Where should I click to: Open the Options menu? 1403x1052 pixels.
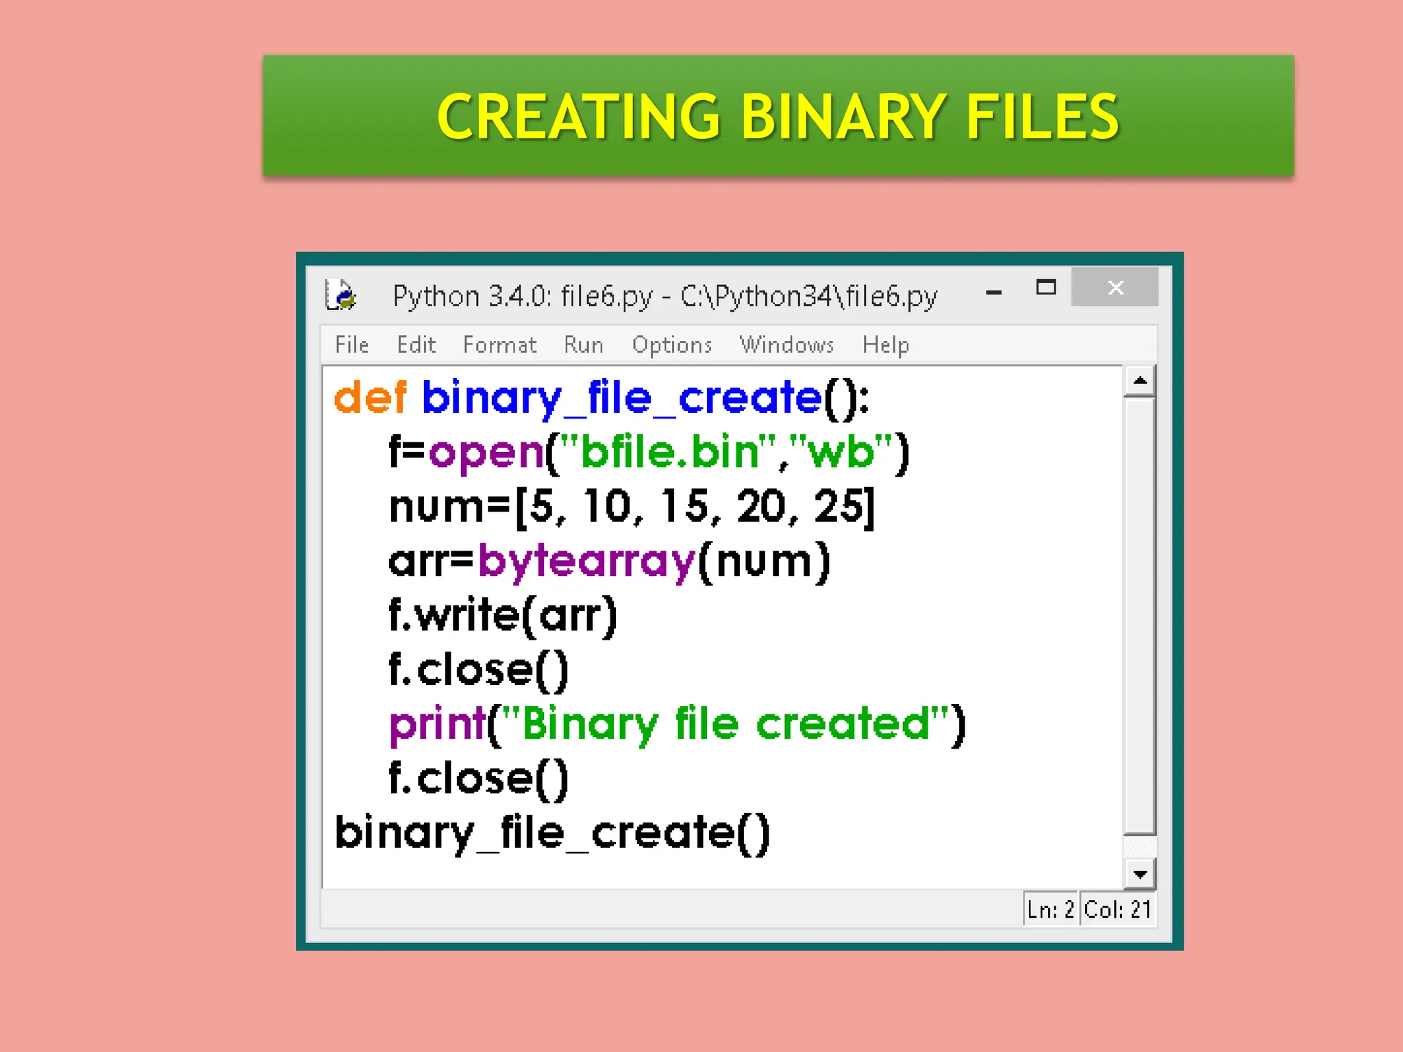click(671, 345)
